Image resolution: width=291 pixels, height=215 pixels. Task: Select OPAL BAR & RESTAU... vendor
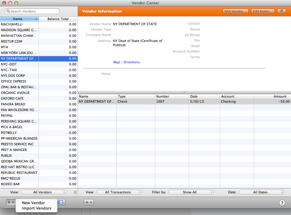pos(39,87)
